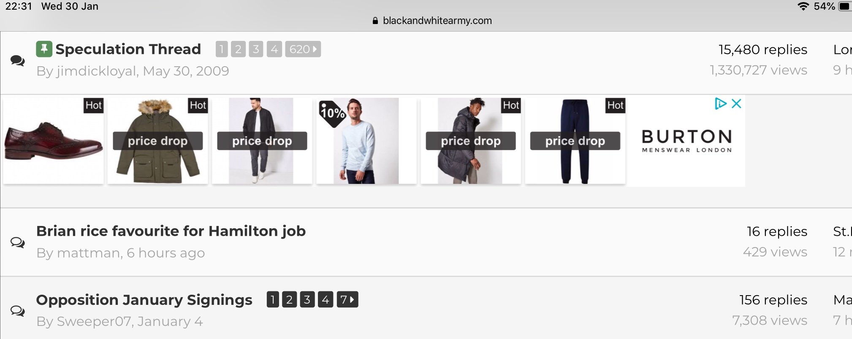Tap the padlock icon in the address bar

tap(375, 21)
